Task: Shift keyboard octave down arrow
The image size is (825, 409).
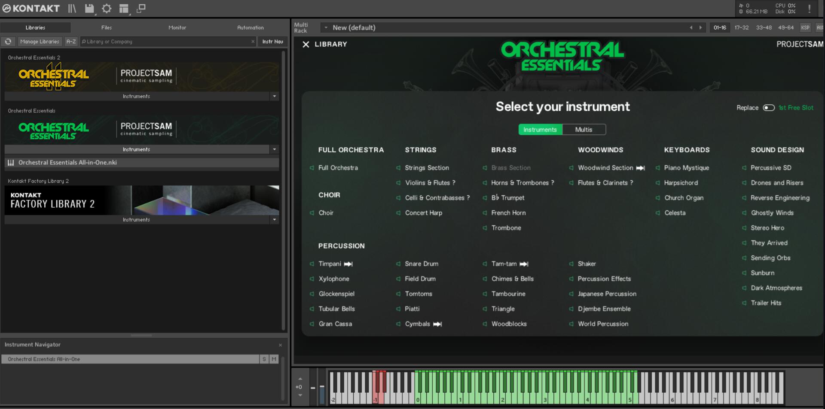Action: (x=300, y=395)
